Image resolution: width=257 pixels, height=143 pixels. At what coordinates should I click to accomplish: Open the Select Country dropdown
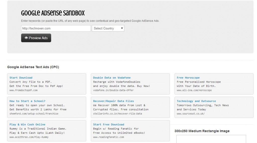click(108, 28)
